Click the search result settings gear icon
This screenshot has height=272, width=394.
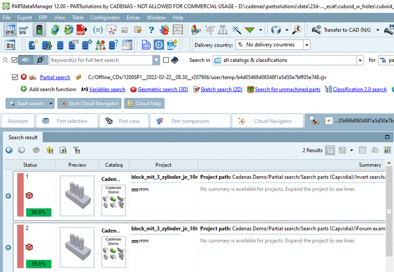point(36,150)
